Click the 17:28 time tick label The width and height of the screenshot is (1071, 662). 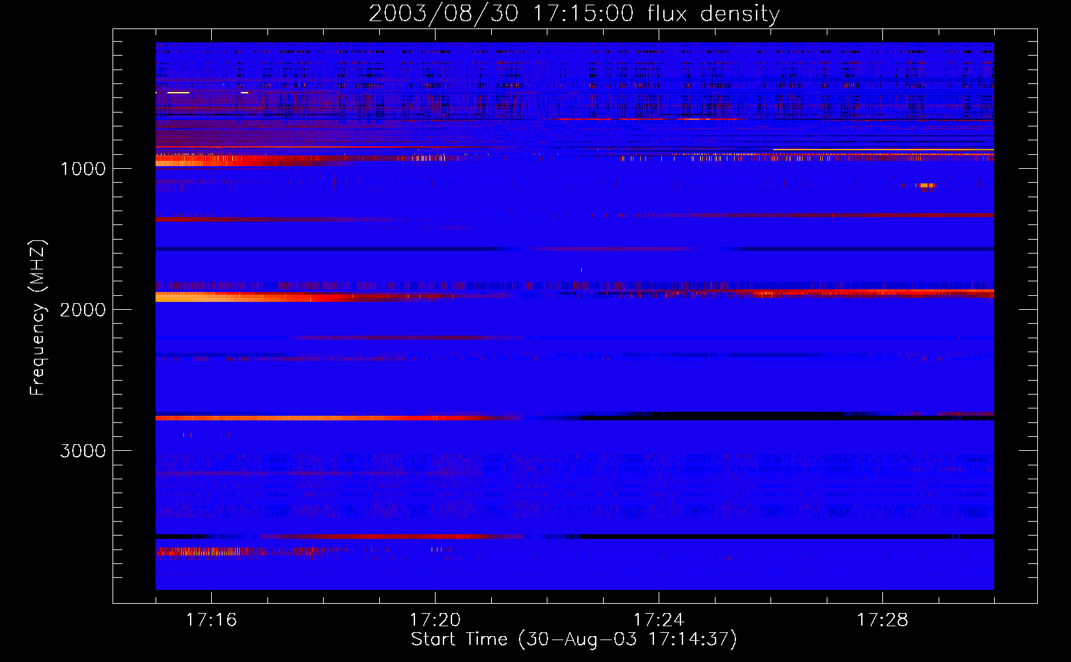[x=882, y=620]
